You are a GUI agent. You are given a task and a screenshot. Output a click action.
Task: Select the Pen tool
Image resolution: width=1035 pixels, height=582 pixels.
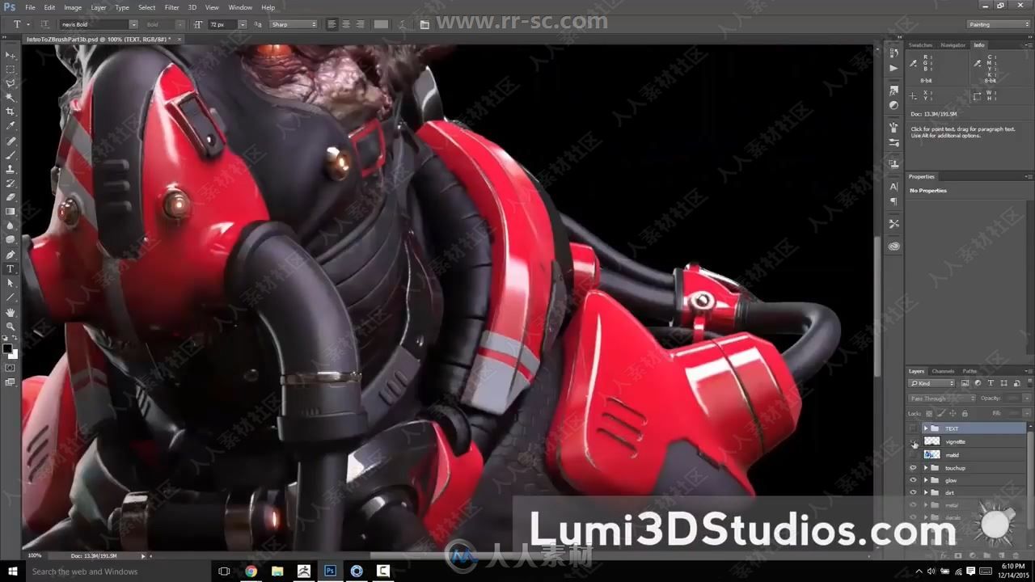click(11, 255)
